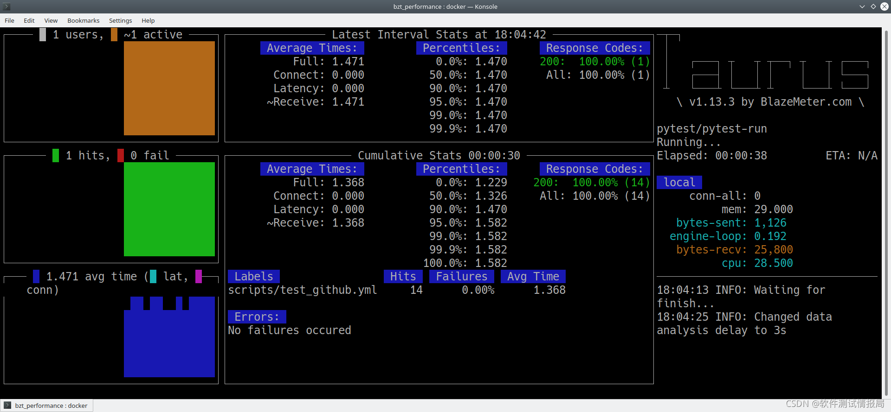This screenshot has height=412, width=891.
Task: Click ETA: N/A text
Action: [852, 156]
